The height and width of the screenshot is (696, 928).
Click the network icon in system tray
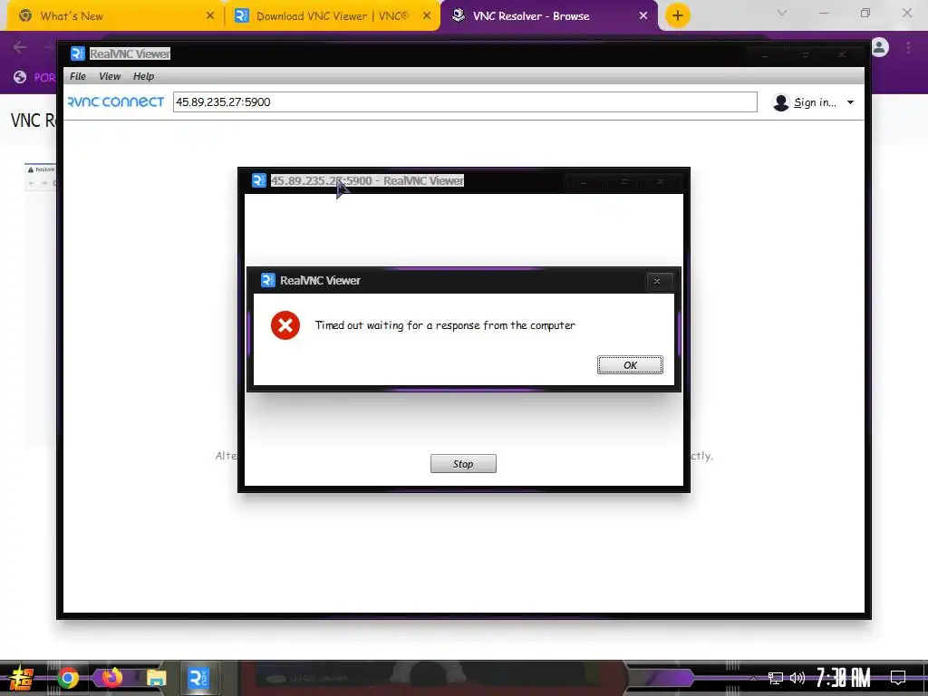click(776, 678)
